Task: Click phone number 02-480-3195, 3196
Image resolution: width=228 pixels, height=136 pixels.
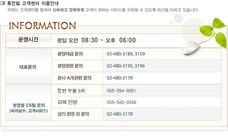Action: coord(126,66)
